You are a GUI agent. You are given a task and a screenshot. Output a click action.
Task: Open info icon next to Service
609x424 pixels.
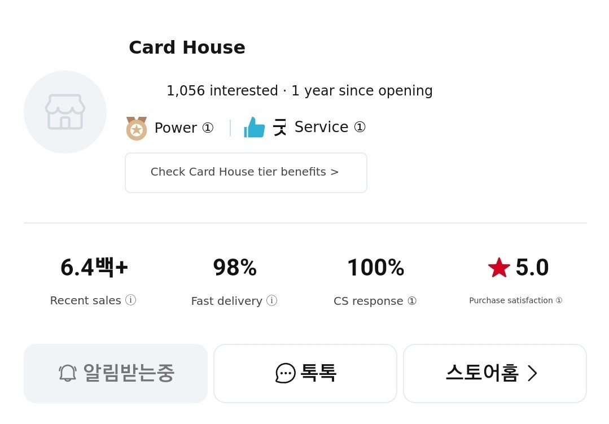pyautogui.click(x=360, y=127)
